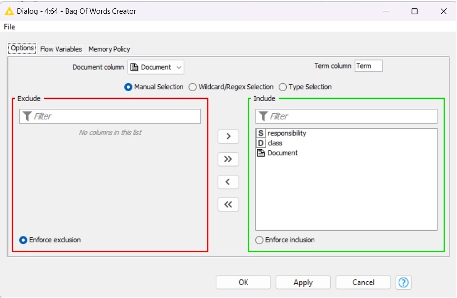This screenshot has height=298, width=457.
Task: Click the single right arrow move button
Action: click(228, 136)
